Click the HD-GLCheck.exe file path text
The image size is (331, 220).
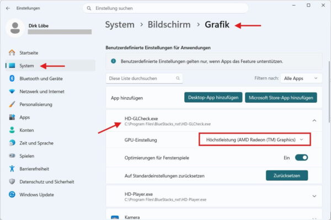point(168,124)
